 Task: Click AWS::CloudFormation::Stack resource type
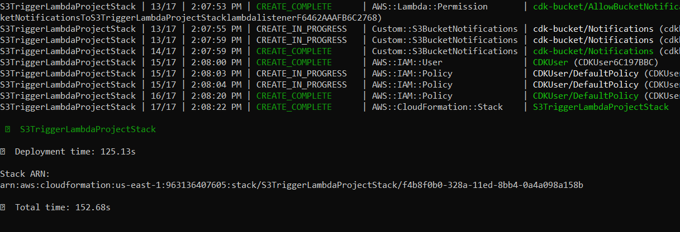point(437,107)
